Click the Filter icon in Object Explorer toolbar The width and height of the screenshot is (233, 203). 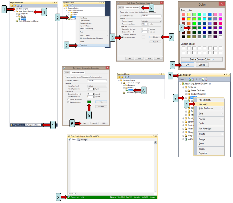pyautogui.click(x=199, y=79)
